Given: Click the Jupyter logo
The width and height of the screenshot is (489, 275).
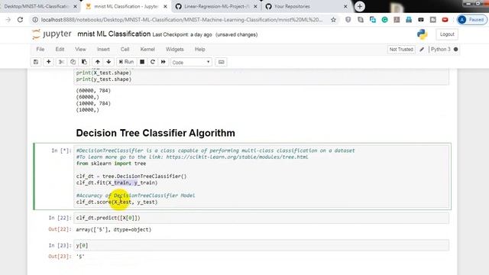Looking at the screenshot, I should (x=52, y=34).
